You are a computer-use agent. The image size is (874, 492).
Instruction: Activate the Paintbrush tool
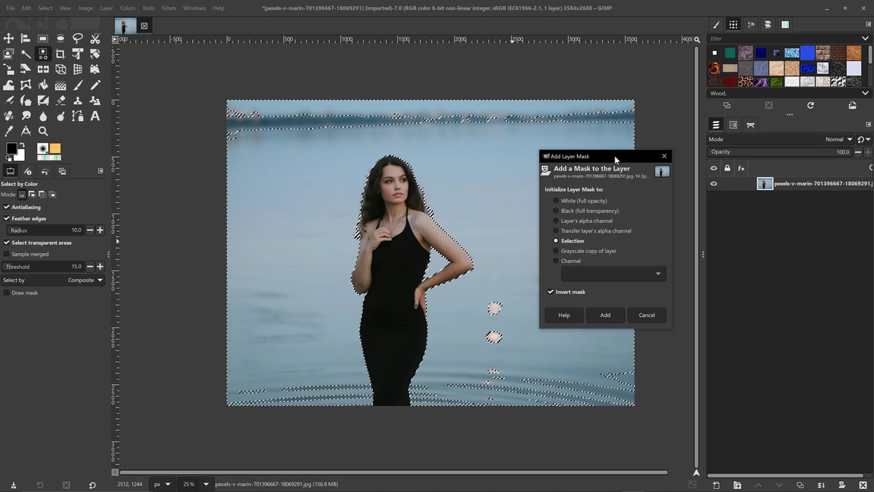pos(77,85)
